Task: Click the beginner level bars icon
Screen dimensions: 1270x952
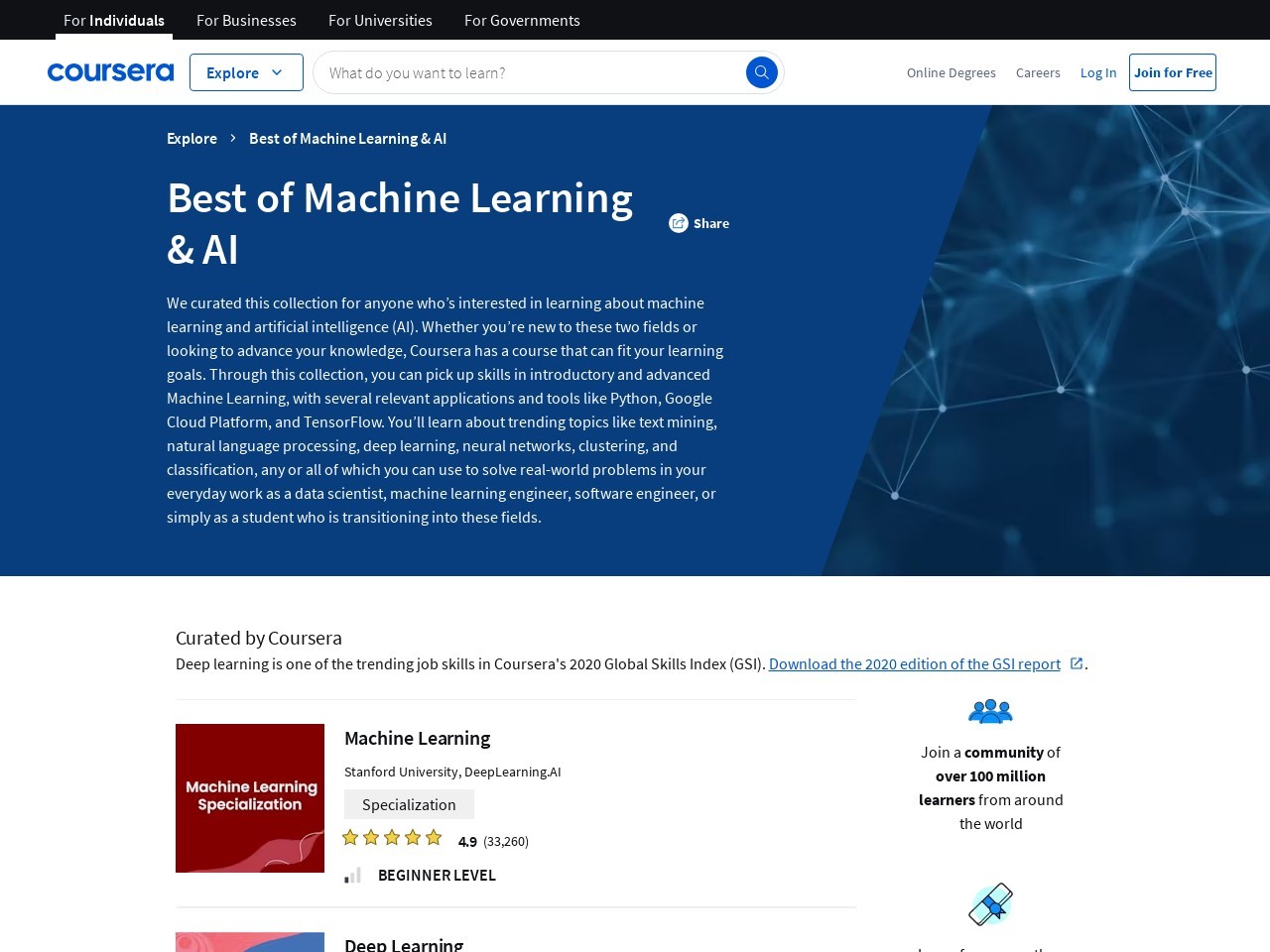Action: pos(352,875)
